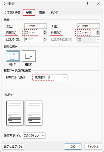The image size is (104, 152).
Task: Click the 横(S) orientation label
Action: pyautogui.click(x=29, y=65)
